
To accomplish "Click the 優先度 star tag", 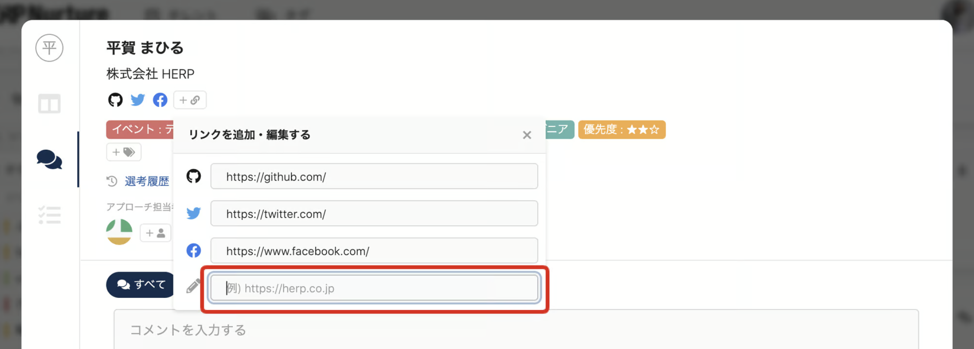I will coord(621,129).
